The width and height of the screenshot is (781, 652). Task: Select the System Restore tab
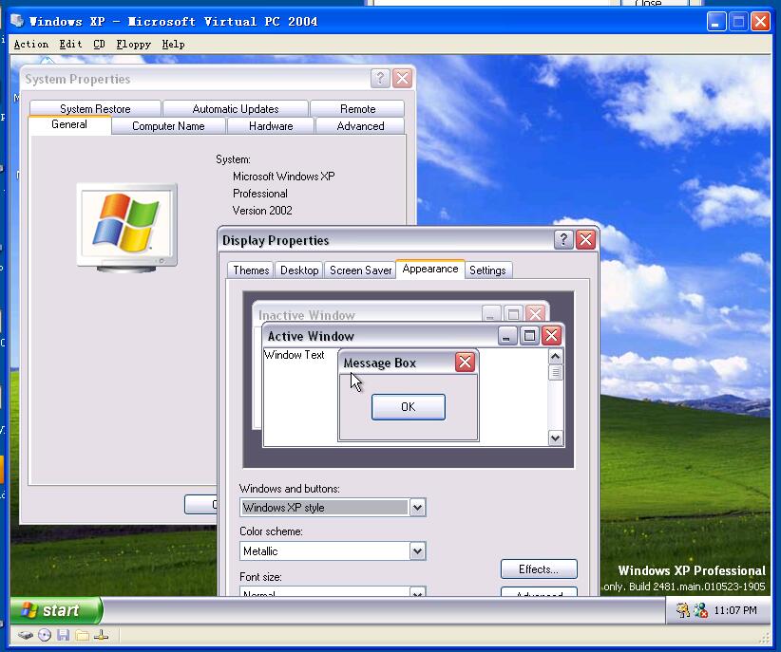pyautogui.click(x=95, y=108)
